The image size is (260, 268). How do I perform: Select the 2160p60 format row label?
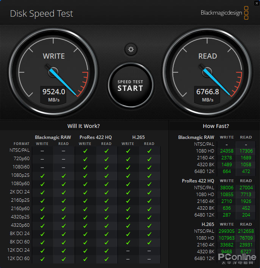[20, 209]
